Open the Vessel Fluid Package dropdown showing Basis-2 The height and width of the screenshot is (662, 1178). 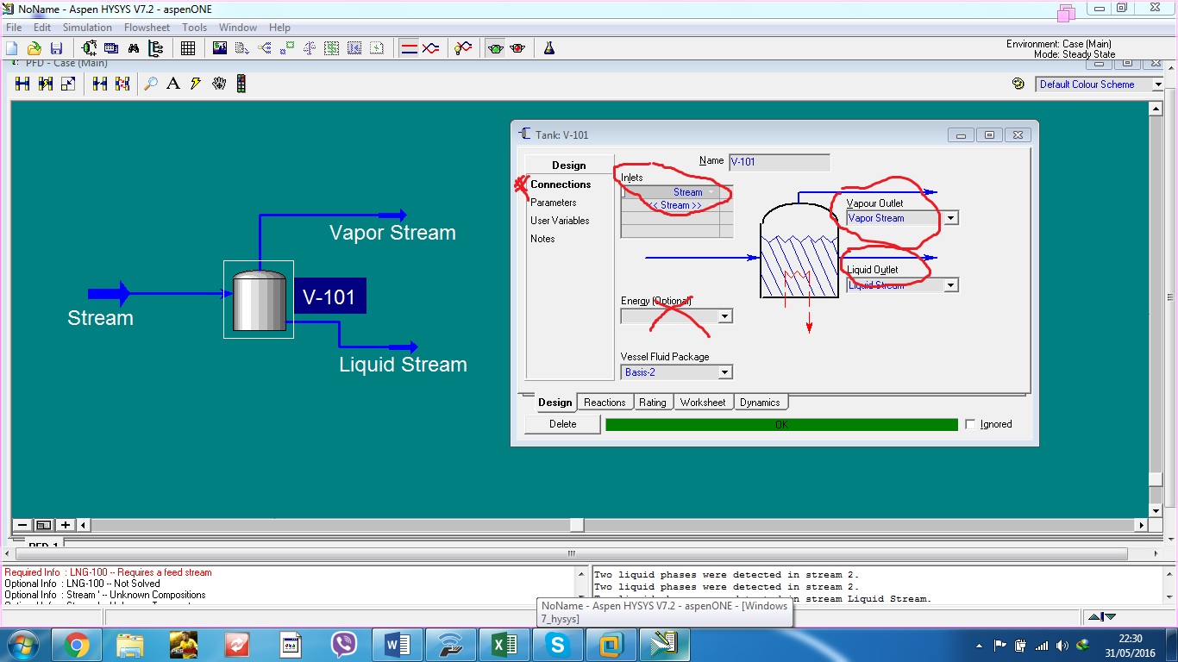[725, 372]
